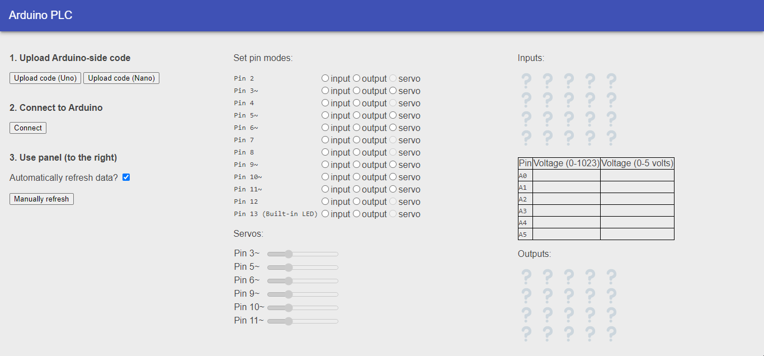The width and height of the screenshot is (764, 356).
Task: Set Pin 5~ to output mode
Action: (356, 115)
